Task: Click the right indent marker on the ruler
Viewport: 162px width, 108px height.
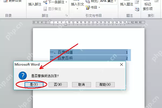Action: click(x=128, y=22)
